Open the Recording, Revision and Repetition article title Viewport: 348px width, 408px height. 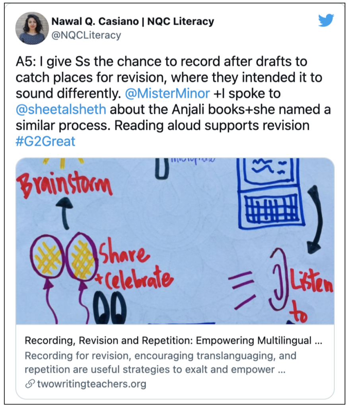pyautogui.click(x=173, y=340)
